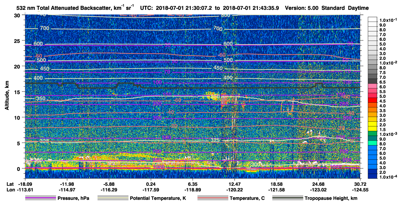
Task: Click the 'Temperature, C' legend label
Action: [247, 198]
